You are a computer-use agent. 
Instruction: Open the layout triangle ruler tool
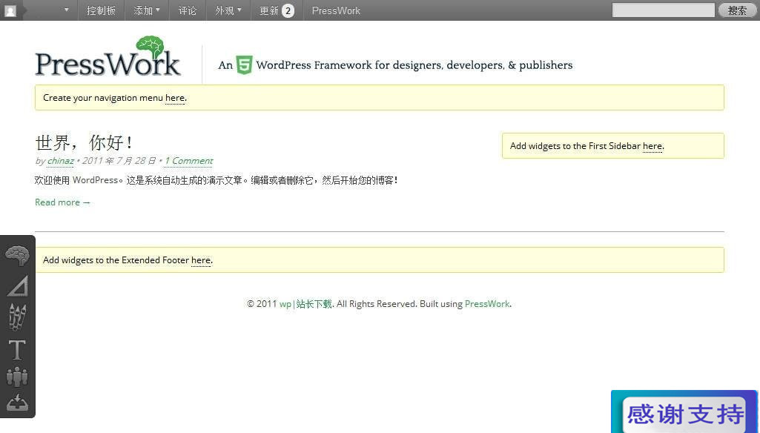point(18,285)
